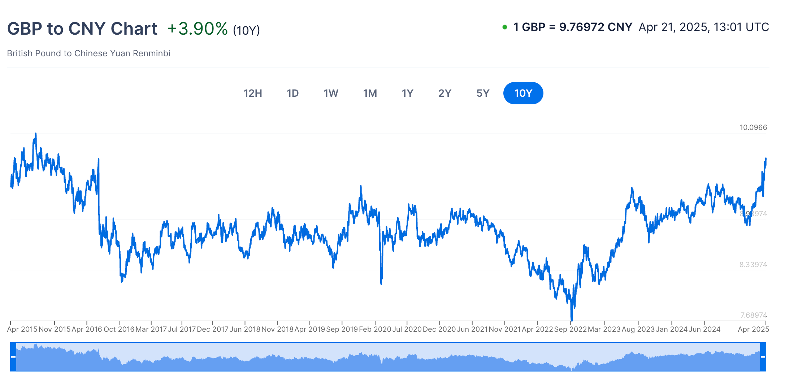Click the +3.90% change percentage
Screen dimensions: 785x387
click(198, 29)
